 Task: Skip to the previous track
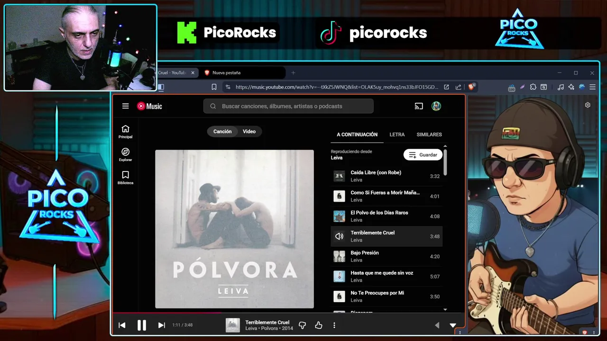click(x=122, y=325)
